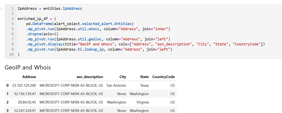
Task: Click Washington city cell in row 2
Action: click(x=117, y=102)
